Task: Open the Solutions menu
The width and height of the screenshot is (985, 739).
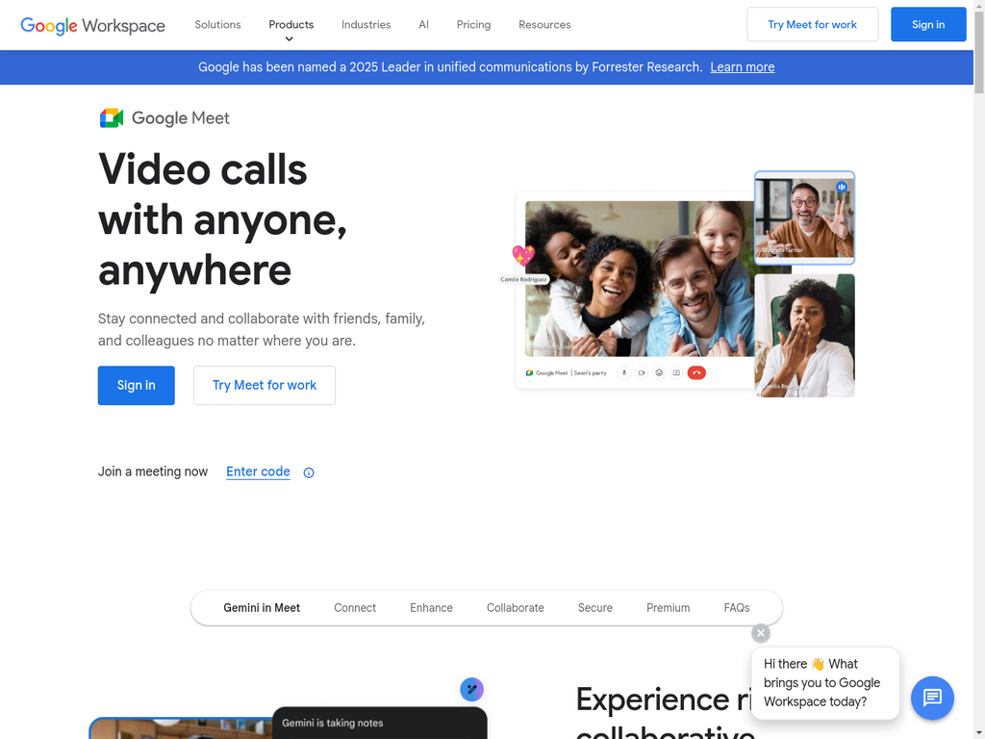Action: pos(217,24)
